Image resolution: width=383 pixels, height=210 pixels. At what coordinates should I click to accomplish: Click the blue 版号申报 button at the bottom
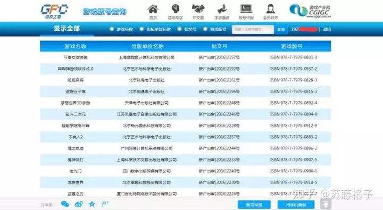pyautogui.click(x=254, y=205)
